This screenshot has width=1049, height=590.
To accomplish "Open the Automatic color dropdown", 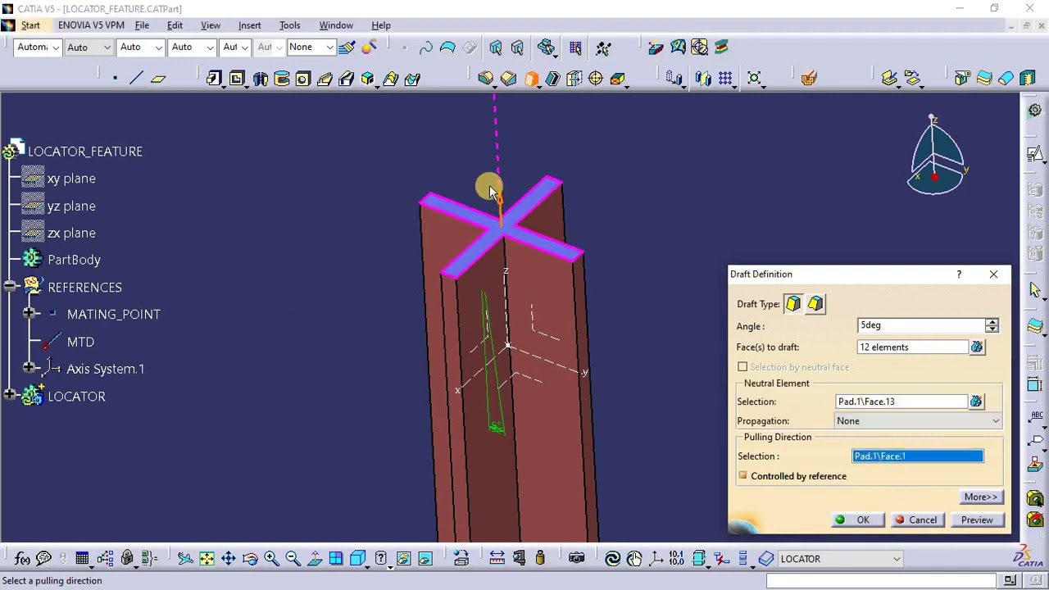I will click(x=38, y=48).
